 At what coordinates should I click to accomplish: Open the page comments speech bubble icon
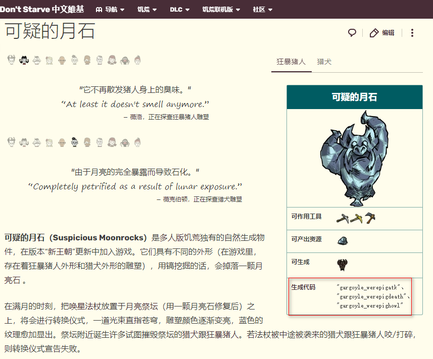tap(352, 33)
